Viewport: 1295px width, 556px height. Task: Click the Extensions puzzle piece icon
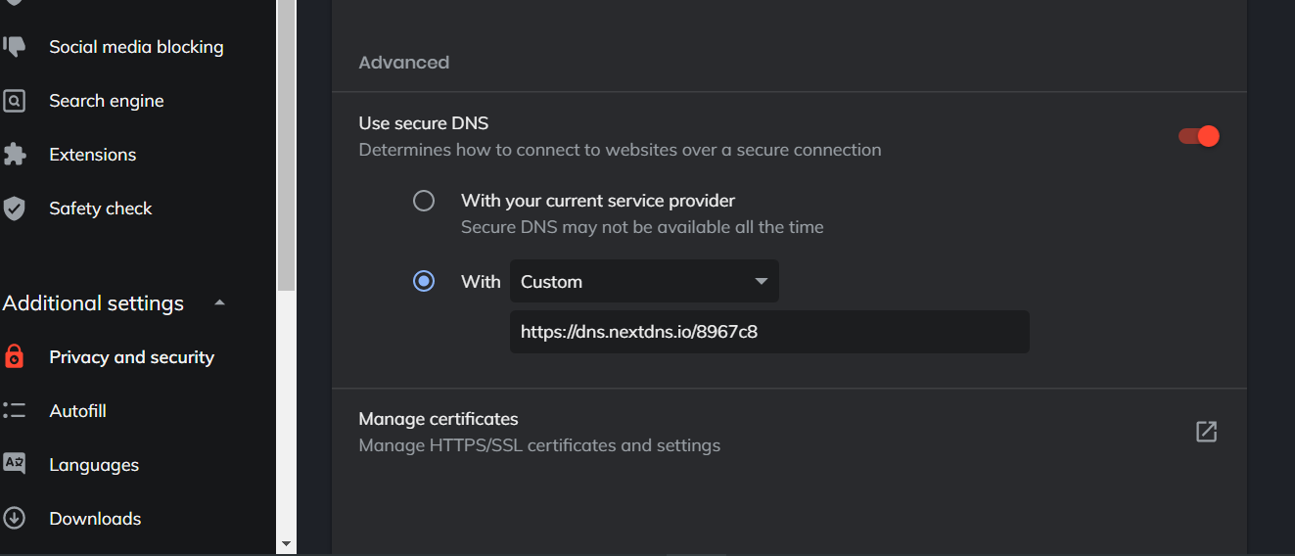click(14, 154)
